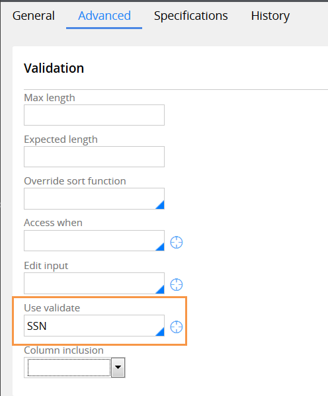Open the Specifications tab

tap(191, 16)
